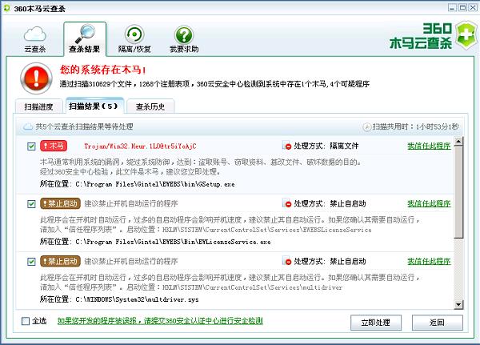Click the results list scroll-up arrow

(458, 141)
